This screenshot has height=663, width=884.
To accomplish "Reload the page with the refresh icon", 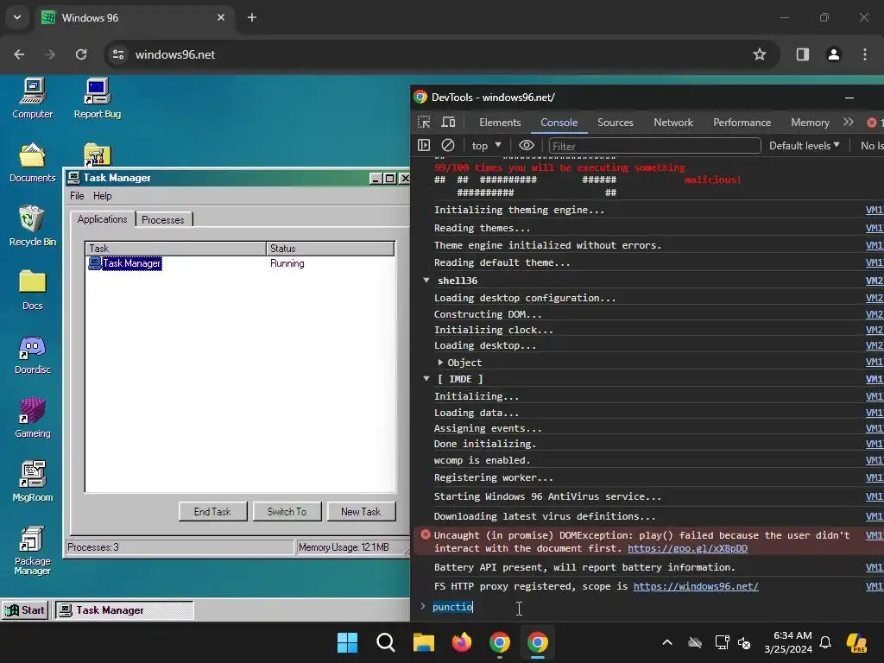I will (x=81, y=54).
